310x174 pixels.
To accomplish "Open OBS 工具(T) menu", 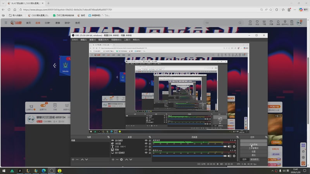I will pos(127,40).
